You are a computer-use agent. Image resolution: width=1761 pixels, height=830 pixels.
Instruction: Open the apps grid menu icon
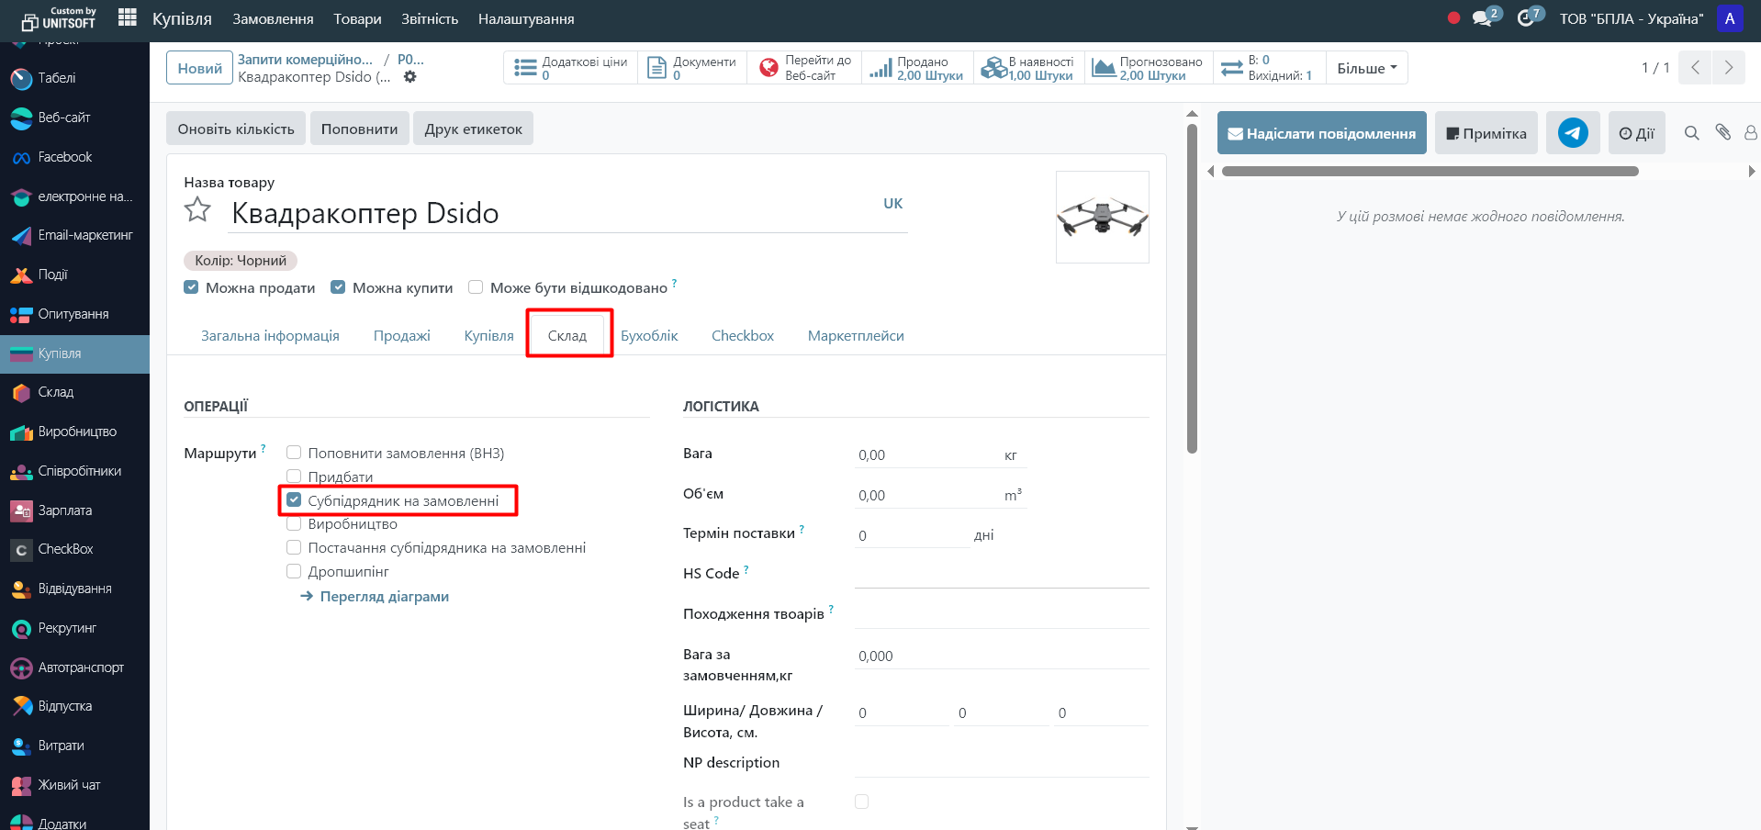click(x=128, y=17)
